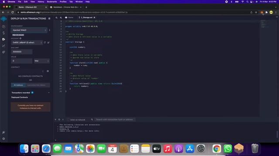Image resolution: width=279 pixels, height=156 pixels.
Task: Open the Wei unit dropdown
Action: (x=42, y=61)
